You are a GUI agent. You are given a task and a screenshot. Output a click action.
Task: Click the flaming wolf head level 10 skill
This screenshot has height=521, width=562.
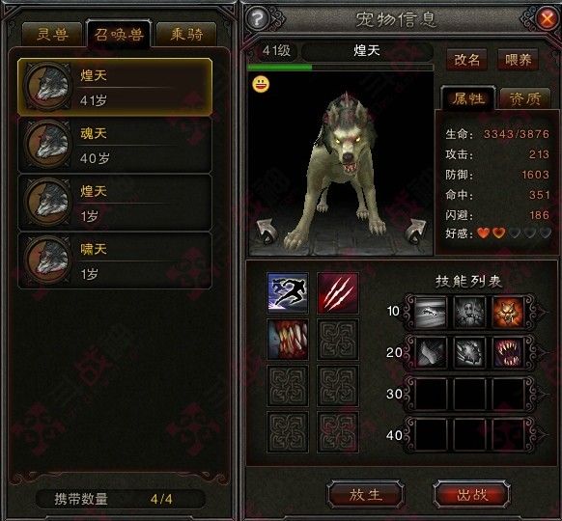click(x=508, y=312)
